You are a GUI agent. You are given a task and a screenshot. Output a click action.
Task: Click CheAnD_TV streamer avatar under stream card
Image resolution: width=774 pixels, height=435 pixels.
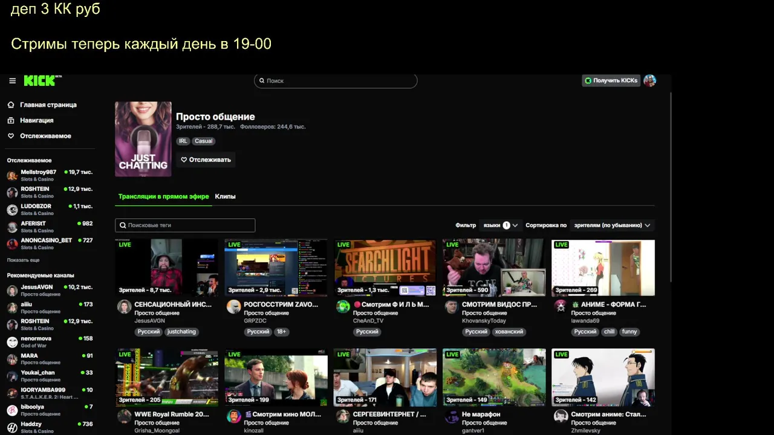[343, 306]
